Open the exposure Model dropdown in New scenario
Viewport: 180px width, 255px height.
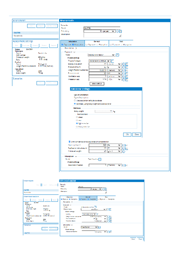(x=101, y=55)
